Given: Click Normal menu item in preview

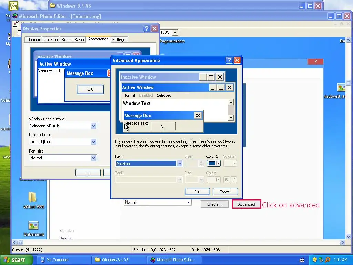Looking at the screenshot, I should 129,95.
